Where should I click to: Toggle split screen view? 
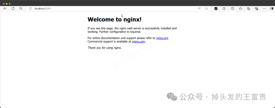click(232, 8)
